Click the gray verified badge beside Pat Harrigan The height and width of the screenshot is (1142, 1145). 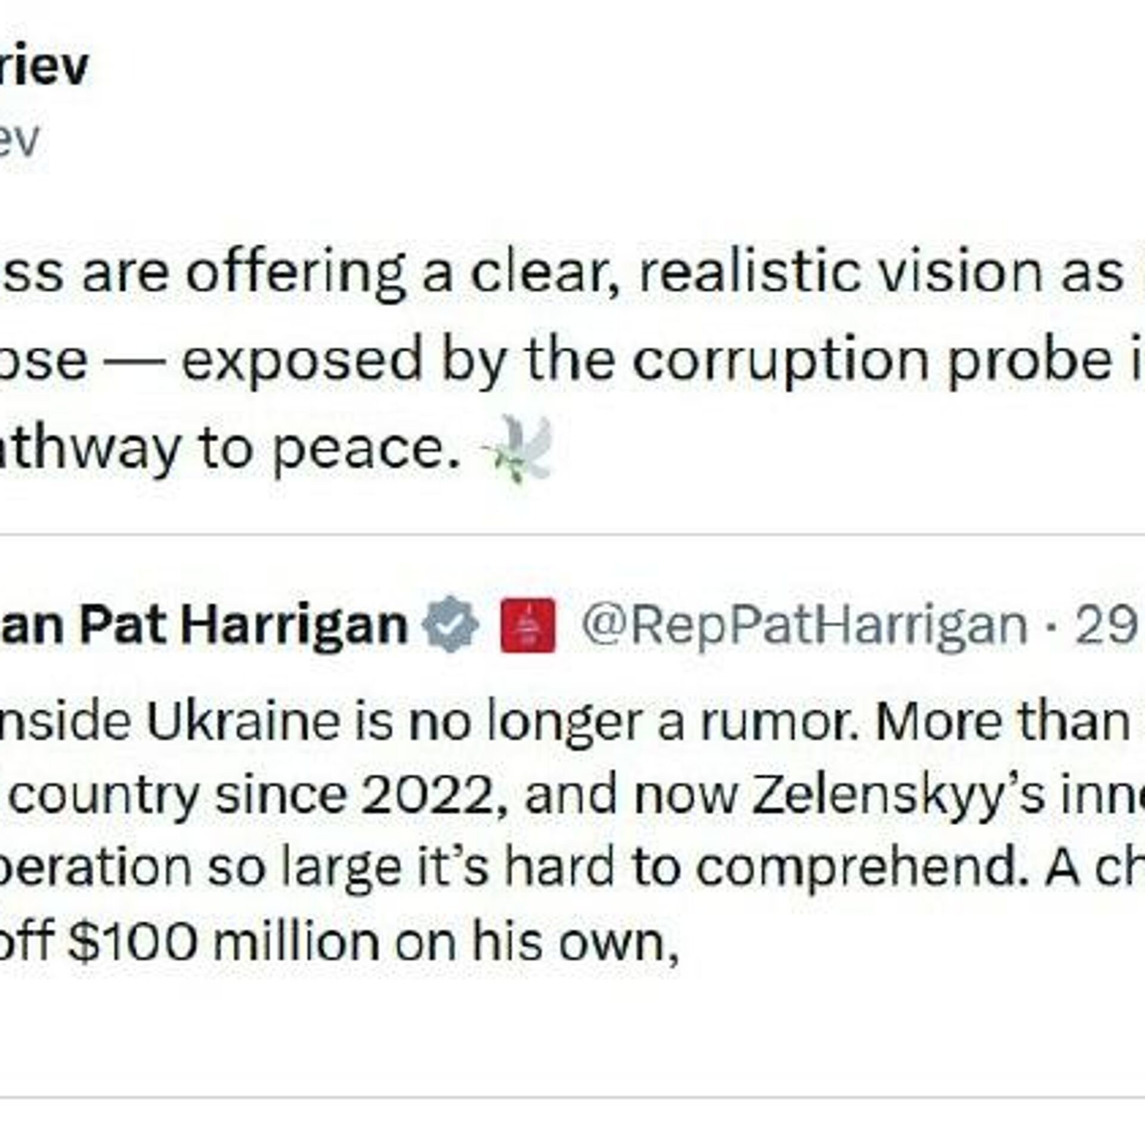point(450,625)
